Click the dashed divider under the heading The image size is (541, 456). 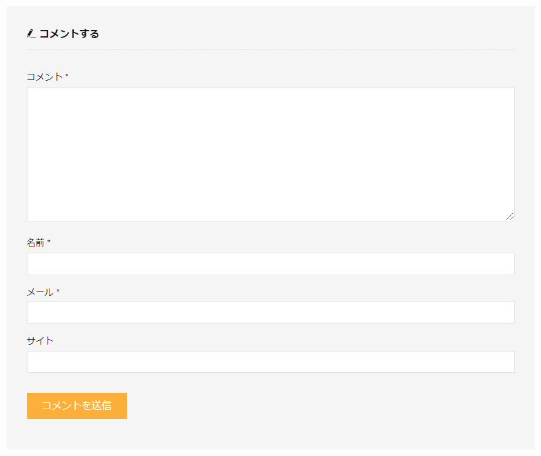(x=270, y=49)
